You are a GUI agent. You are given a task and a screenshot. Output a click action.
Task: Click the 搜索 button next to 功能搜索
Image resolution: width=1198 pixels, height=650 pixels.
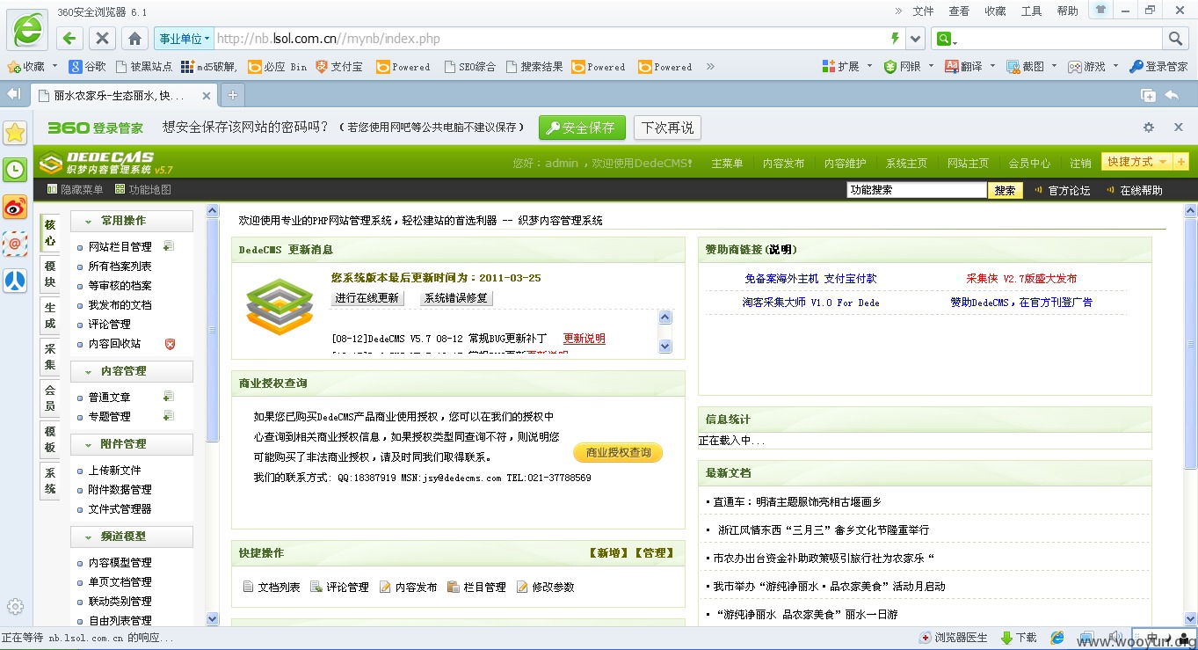click(1005, 190)
